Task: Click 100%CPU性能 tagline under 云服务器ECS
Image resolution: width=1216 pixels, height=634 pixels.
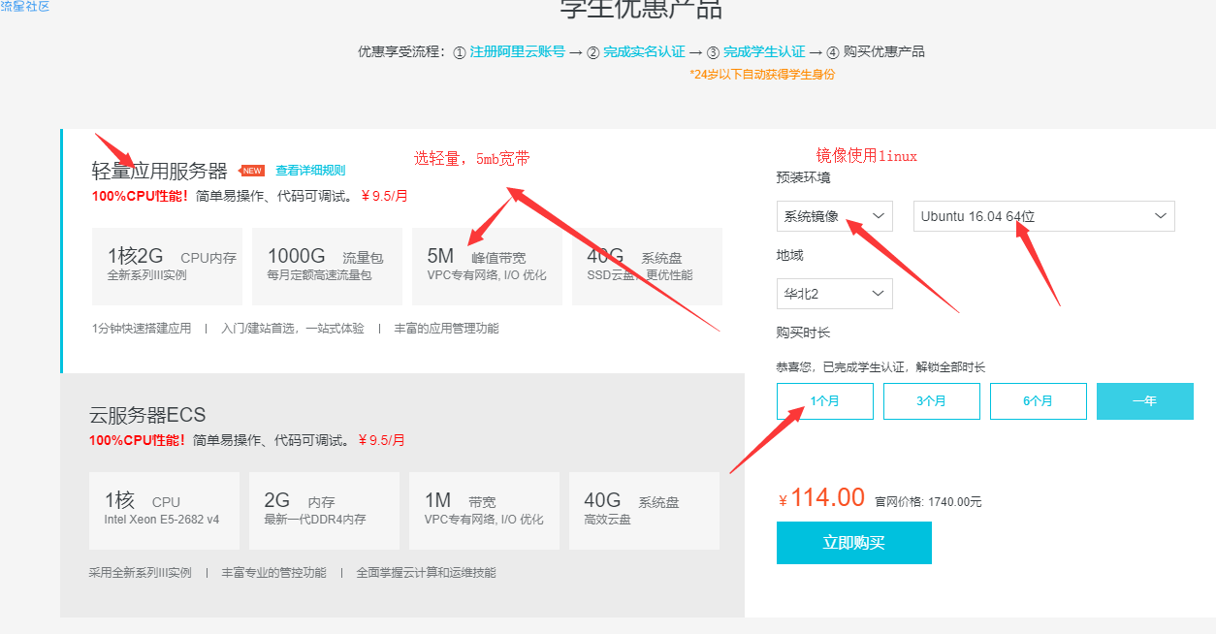Action: click(138, 440)
